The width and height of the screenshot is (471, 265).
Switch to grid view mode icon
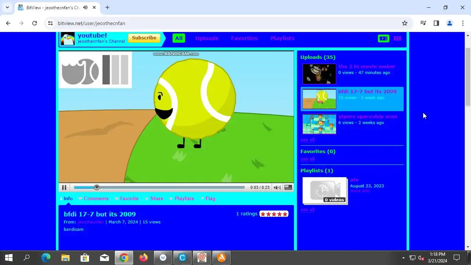397,38
